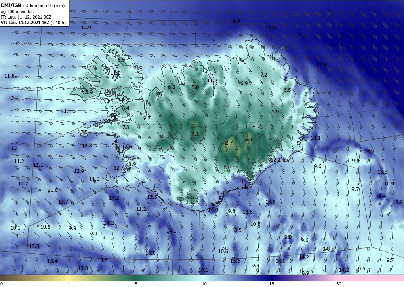
Task: Click the 5.5 value on the southern glacier
Action: [190, 197]
